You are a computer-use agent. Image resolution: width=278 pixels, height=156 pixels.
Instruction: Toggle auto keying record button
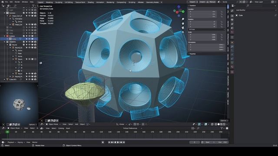pyautogui.click(x=103, y=142)
